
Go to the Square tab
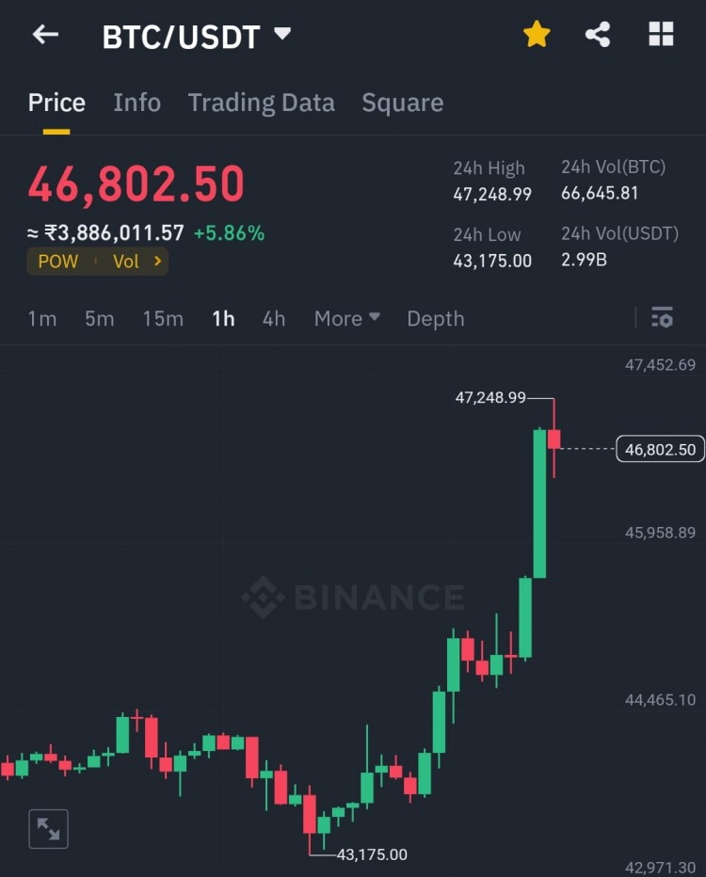402,103
